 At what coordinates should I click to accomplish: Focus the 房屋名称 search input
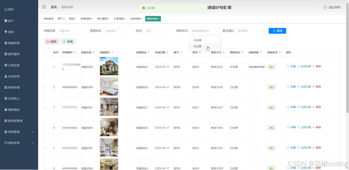(72, 31)
